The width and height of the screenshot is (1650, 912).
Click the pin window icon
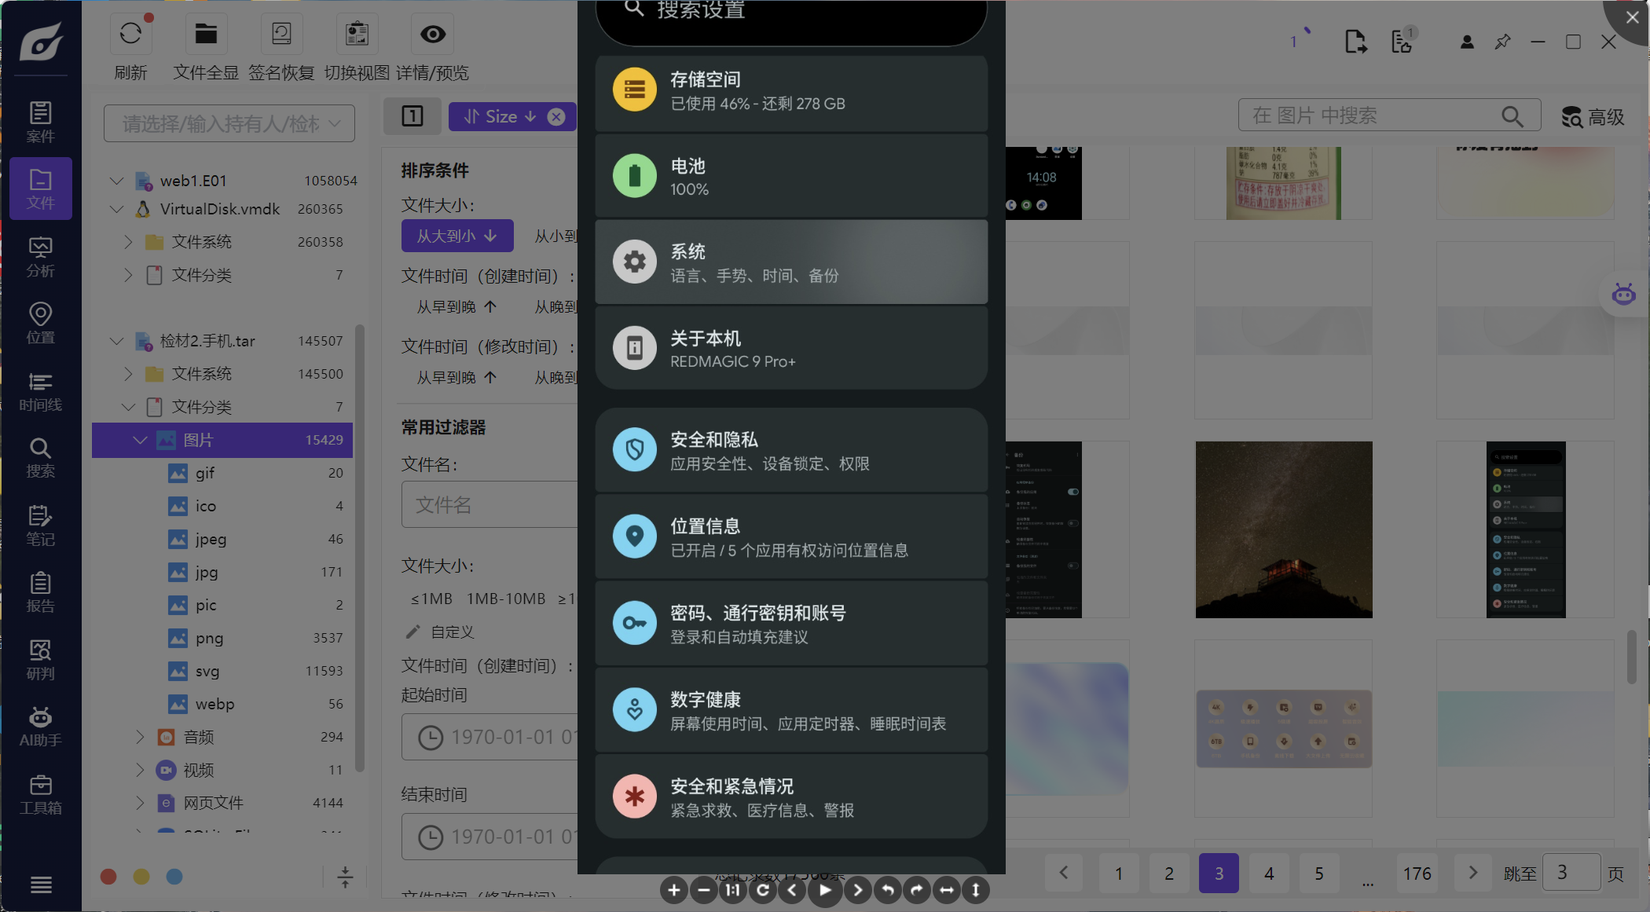(1502, 42)
